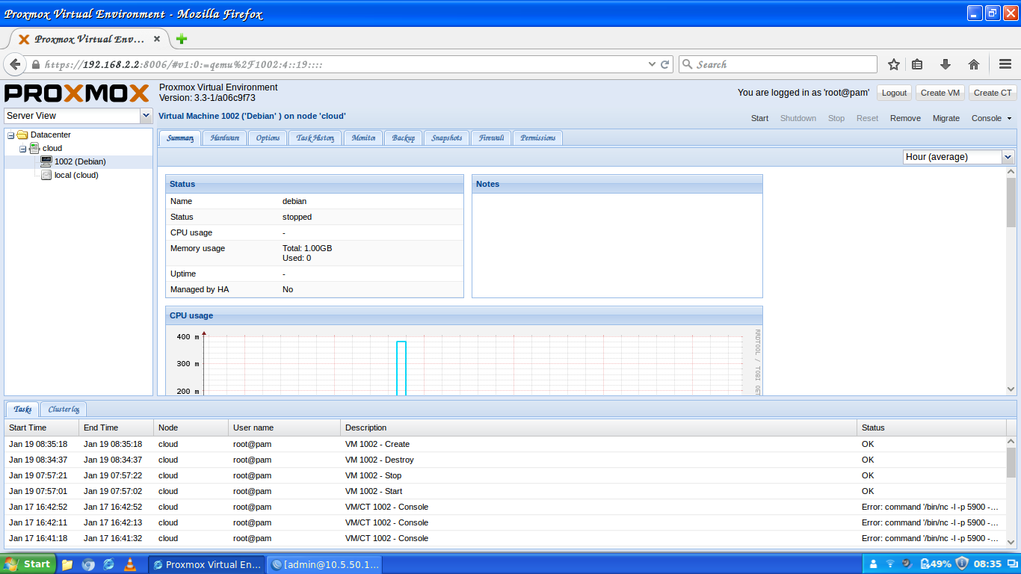Click the Create CT button
This screenshot has height=574, width=1021.
coord(992,93)
